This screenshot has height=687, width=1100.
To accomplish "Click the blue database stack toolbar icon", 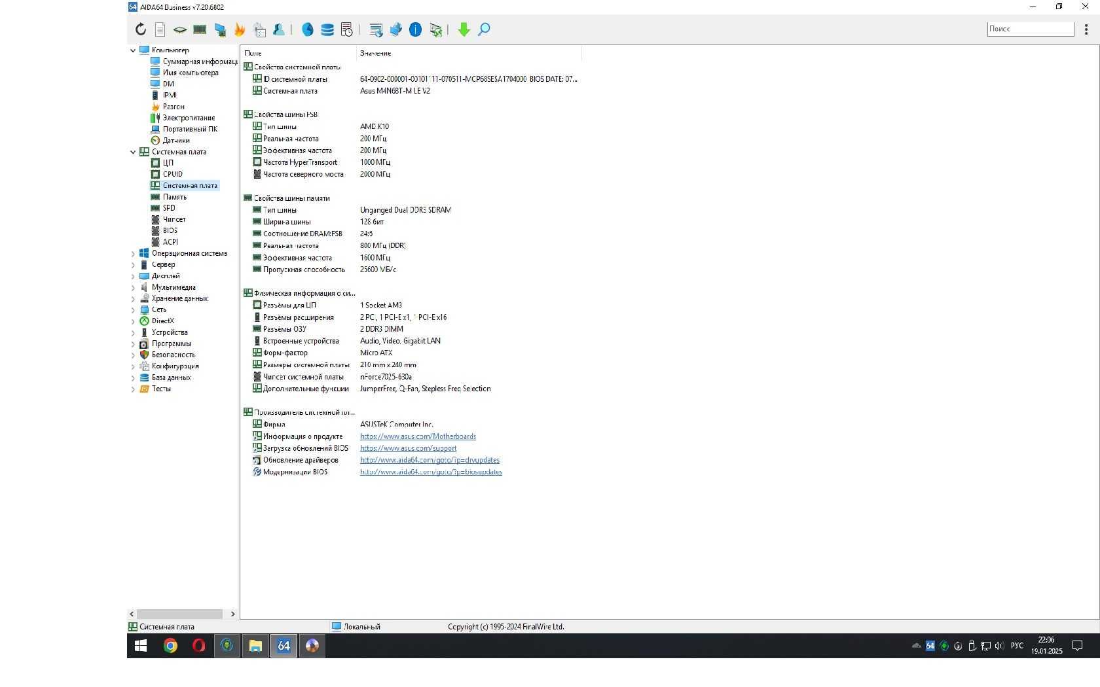I will click(327, 29).
